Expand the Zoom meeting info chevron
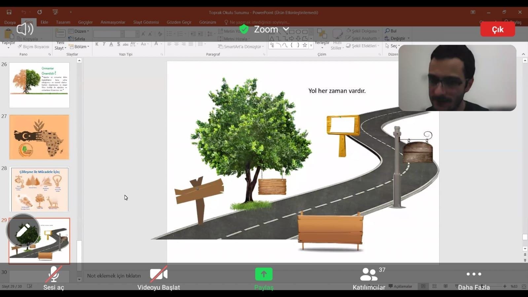 coord(286,29)
